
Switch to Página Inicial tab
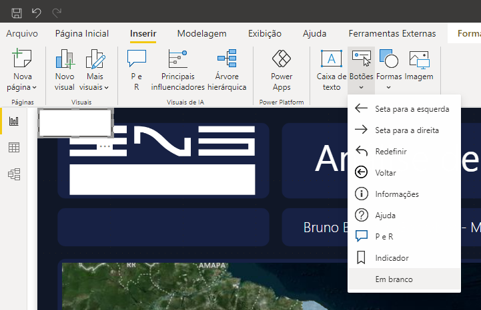[x=82, y=33]
